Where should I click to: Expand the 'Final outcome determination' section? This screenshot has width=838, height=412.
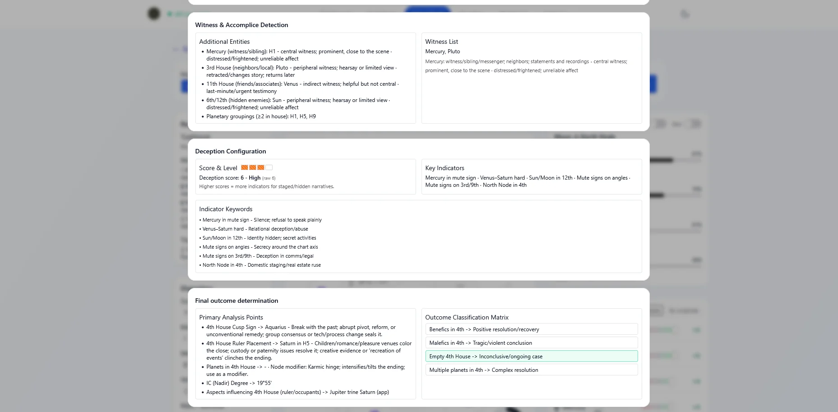click(x=236, y=301)
